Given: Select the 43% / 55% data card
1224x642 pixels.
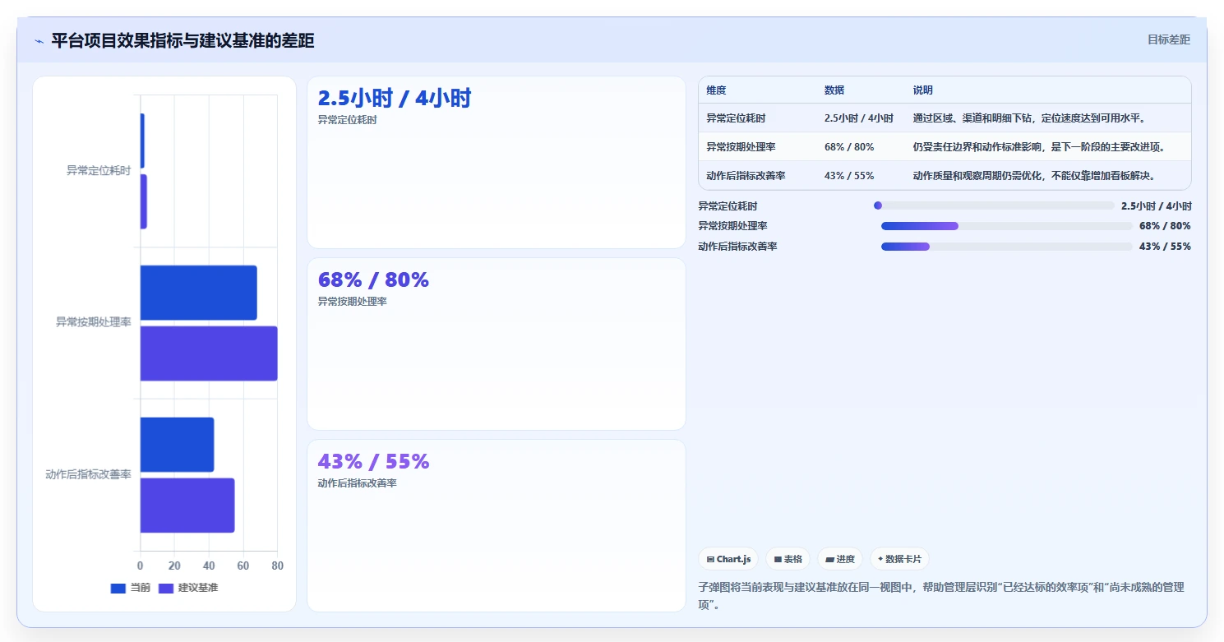Looking at the screenshot, I should coord(497,525).
